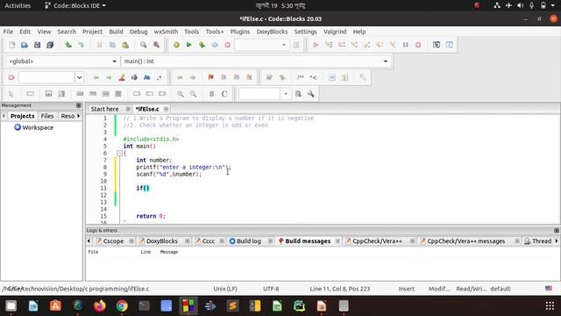Click the Save all files icon

(50, 45)
